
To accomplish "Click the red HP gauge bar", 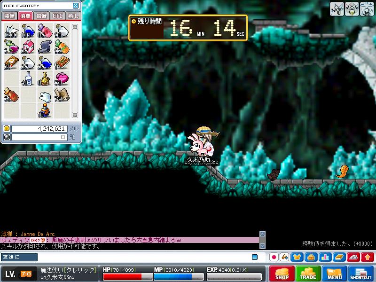I will [x=127, y=277].
